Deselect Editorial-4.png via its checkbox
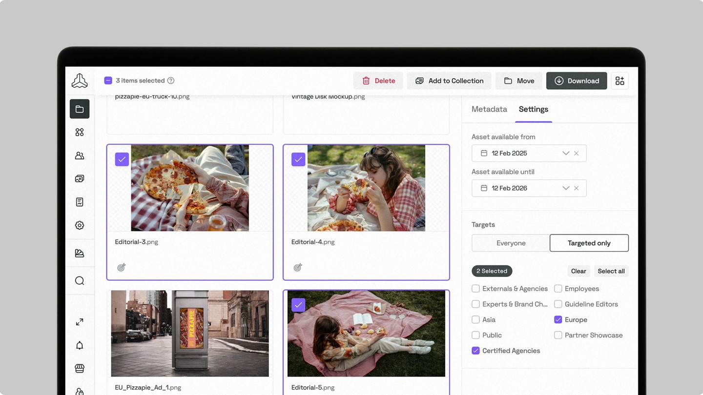 298,159
